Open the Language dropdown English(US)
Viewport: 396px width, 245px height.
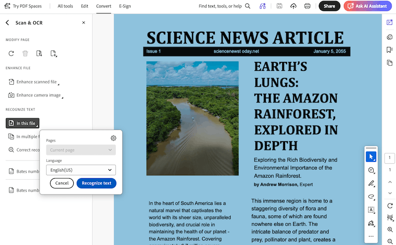[x=81, y=170]
